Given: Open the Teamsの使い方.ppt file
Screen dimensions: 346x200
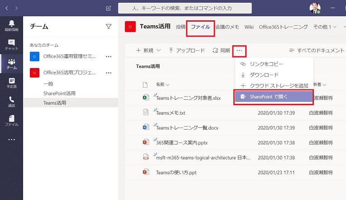Looking at the screenshot, I should click(176, 172).
